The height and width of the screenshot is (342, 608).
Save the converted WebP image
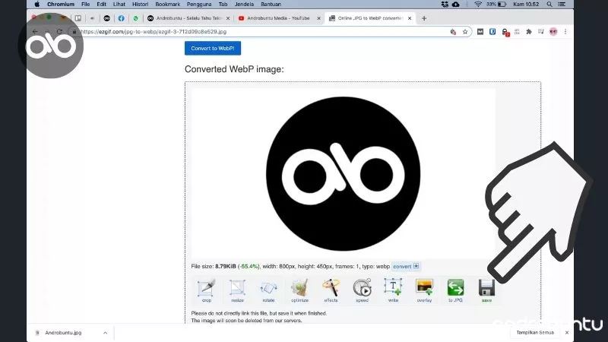(486, 290)
